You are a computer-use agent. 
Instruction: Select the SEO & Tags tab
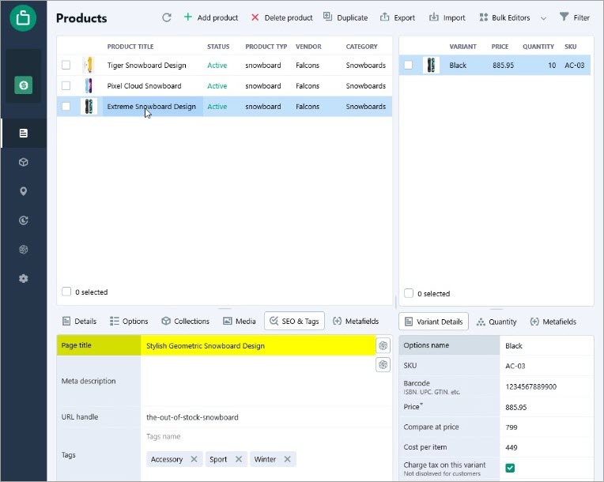pos(294,321)
